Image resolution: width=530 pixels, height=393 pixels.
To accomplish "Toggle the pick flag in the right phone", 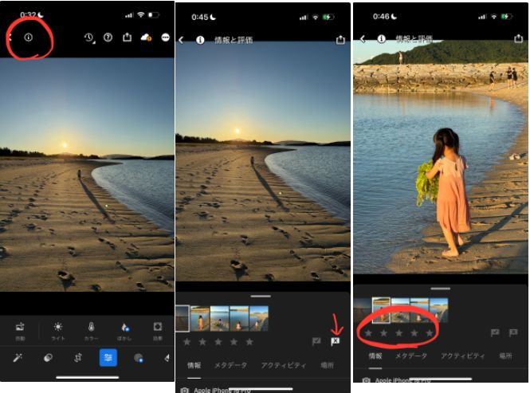I will pyautogui.click(x=495, y=332).
